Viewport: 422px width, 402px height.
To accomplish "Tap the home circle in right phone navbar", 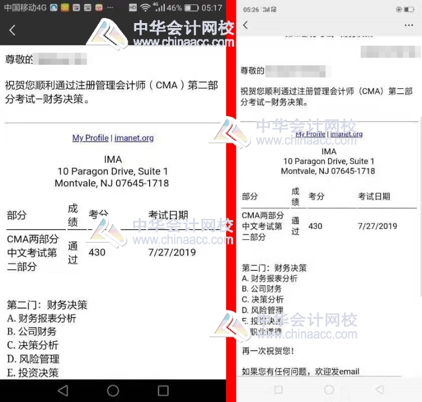I will pyautogui.click(x=329, y=390).
